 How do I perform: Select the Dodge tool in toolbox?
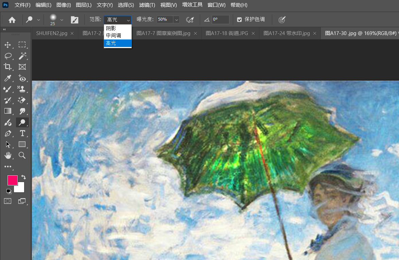point(22,123)
